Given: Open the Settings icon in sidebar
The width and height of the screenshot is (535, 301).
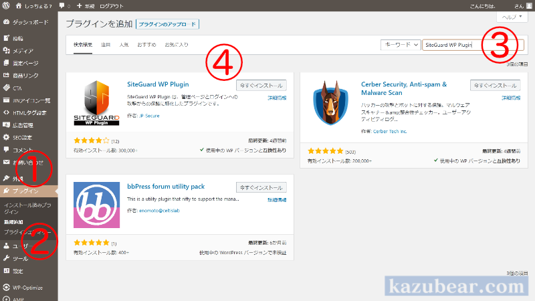Looking at the screenshot, I should [x=6, y=271].
